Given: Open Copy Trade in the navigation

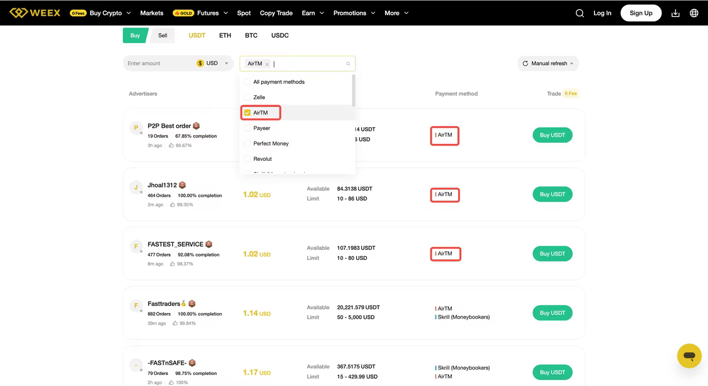Looking at the screenshot, I should [x=276, y=13].
